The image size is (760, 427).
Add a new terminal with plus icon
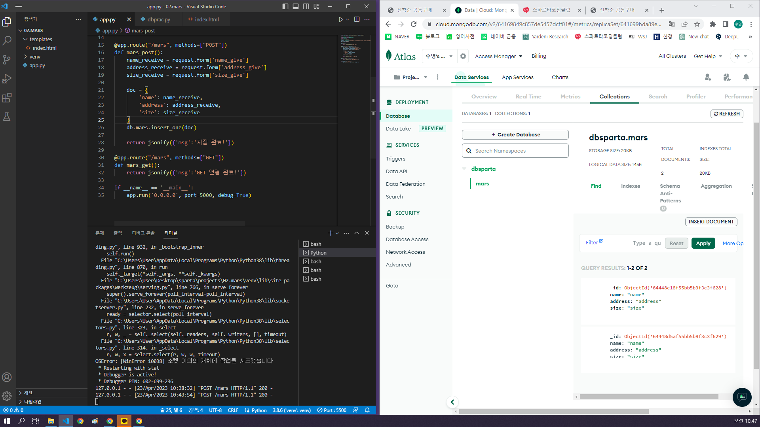[x=331, y=233]
